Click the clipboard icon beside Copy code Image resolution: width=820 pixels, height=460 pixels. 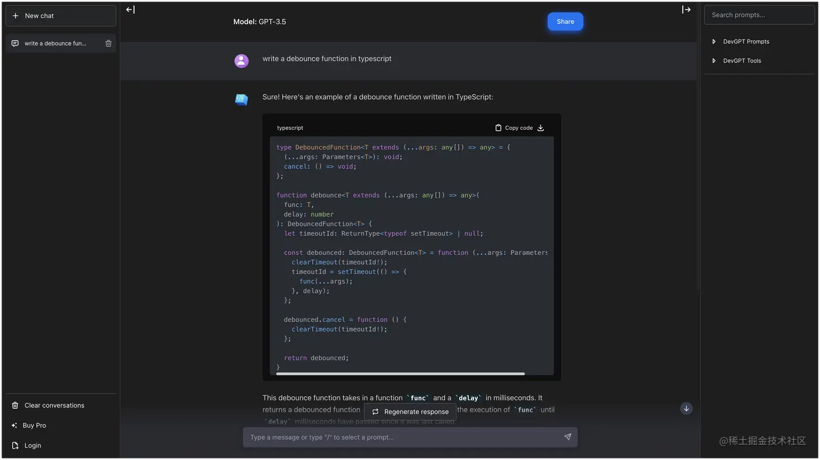pyautogui.click(x=498, y=128)
